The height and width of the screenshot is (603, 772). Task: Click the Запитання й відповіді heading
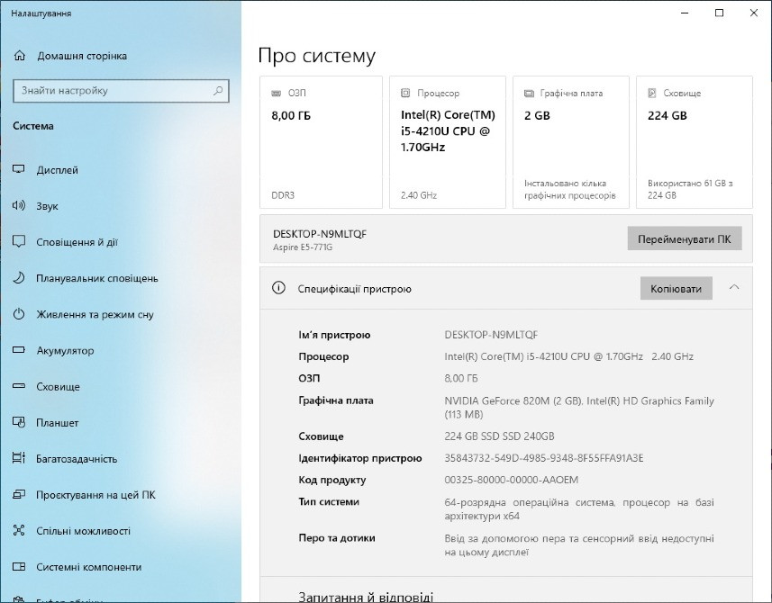(x=366, y=597)
